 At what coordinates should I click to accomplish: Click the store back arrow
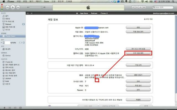(28, 13)
